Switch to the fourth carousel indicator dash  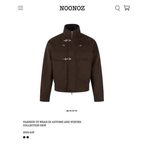pos(76,111)
